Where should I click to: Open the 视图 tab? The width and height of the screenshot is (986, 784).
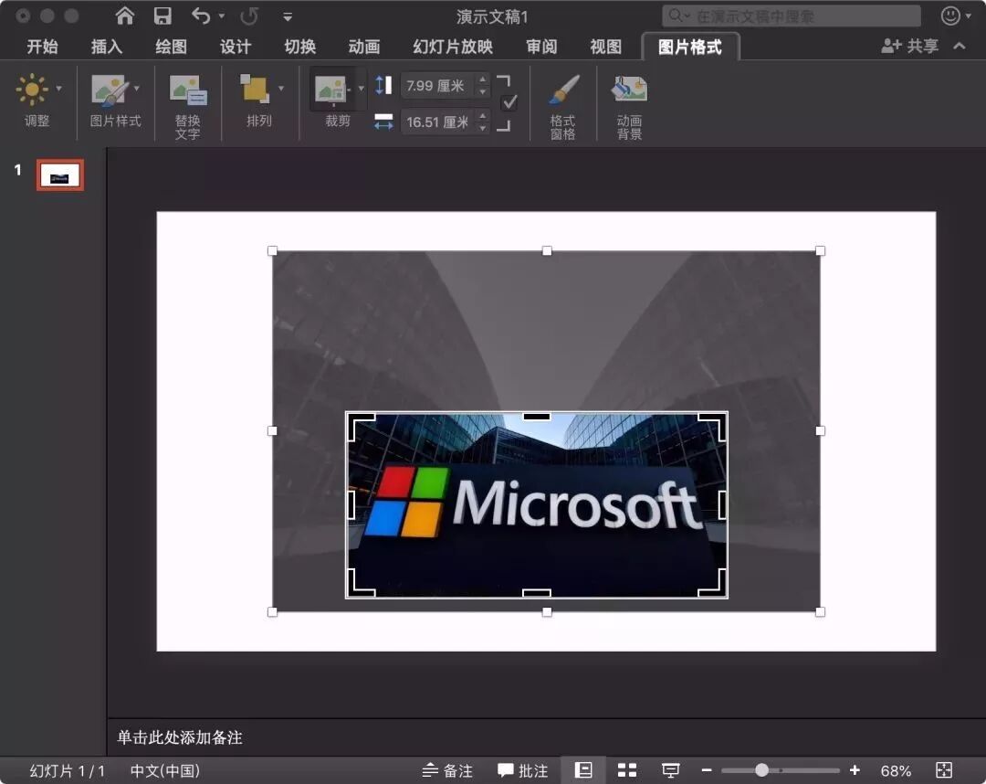tap(605, 47)
